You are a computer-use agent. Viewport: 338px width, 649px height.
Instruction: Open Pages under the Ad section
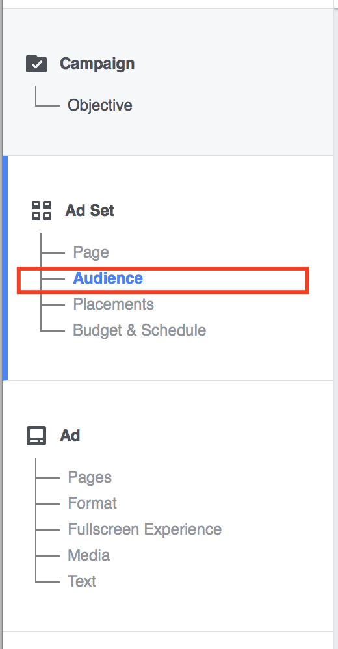click(x=90, y=477)
